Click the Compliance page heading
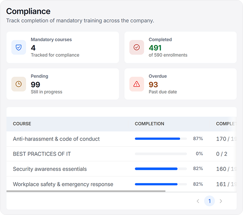The image size is (243, 215). click(28, 11)
